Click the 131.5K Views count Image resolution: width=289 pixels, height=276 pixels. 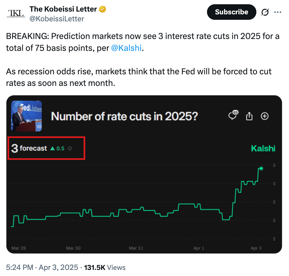click(x=104, y=267)
